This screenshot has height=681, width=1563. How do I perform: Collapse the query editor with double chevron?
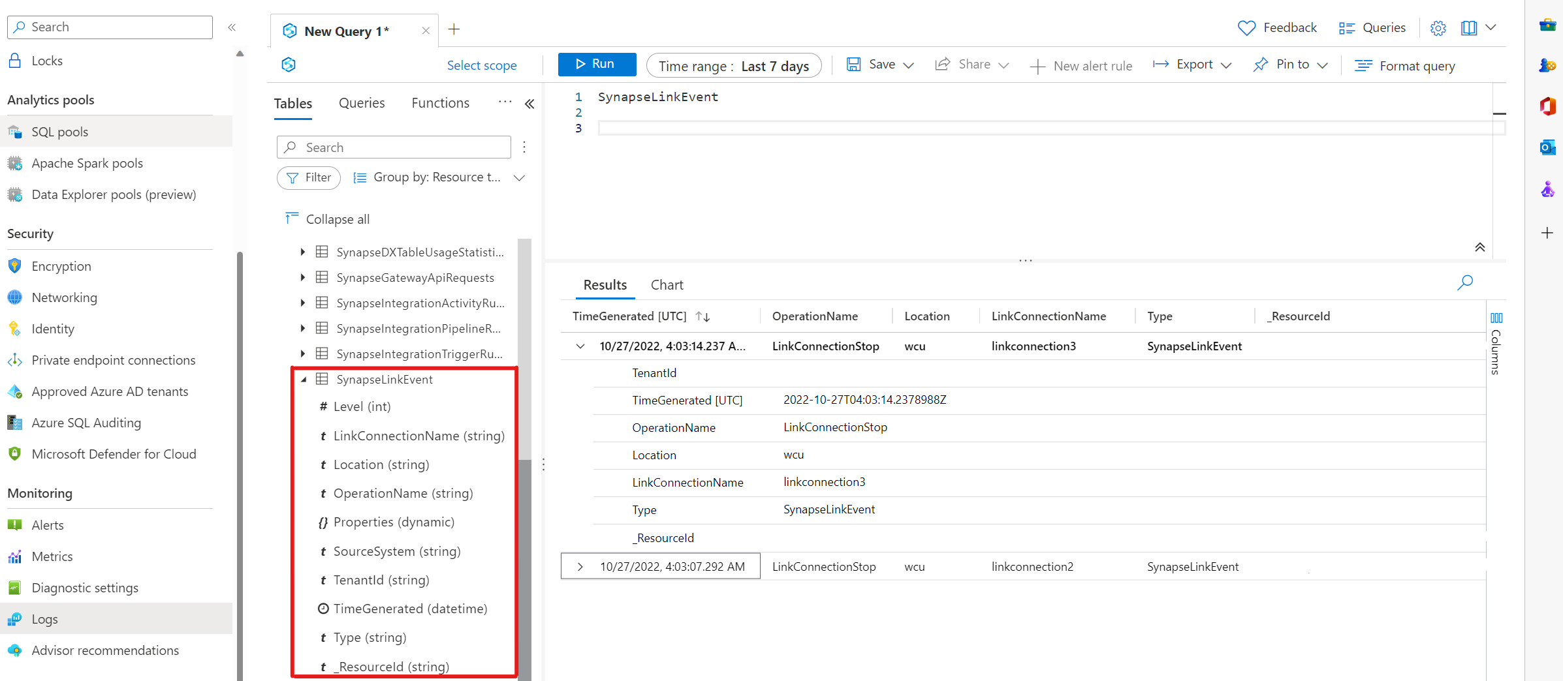coord(1479,247)
